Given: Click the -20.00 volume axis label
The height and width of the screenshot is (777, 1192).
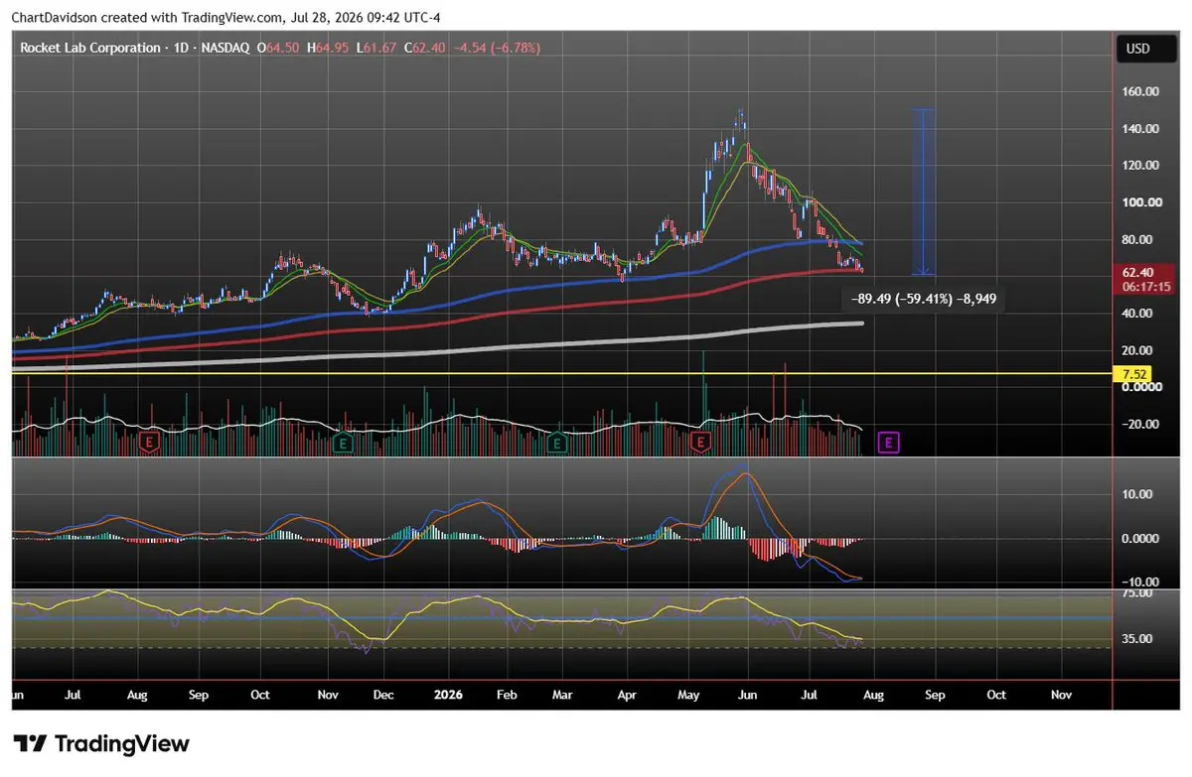Looking at the screenshot, I should (1138, 425).
